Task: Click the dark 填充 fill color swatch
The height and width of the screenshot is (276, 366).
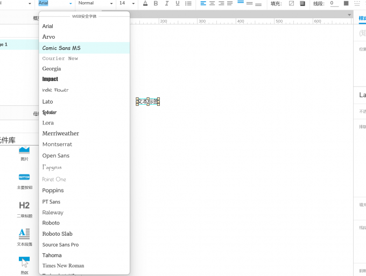Action: (302, 4)
